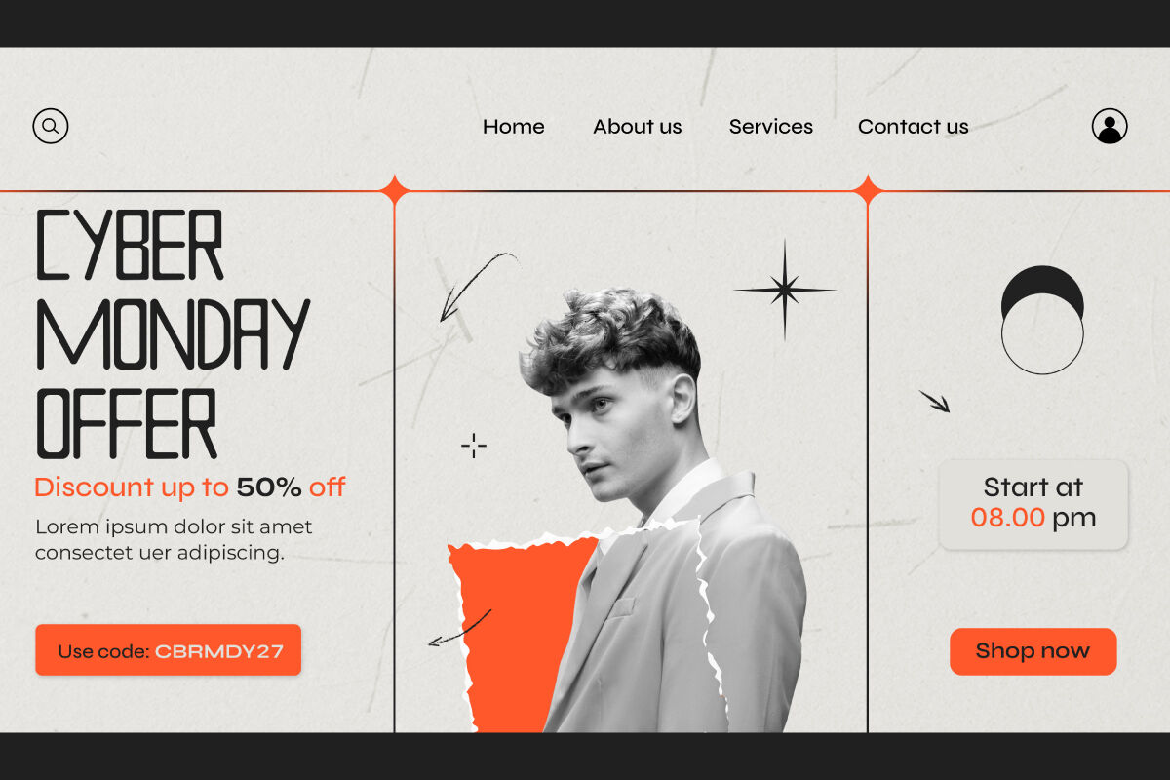Click the large four-pointed black star
The height and width of the screenshot is (780, 1170).
[x=785, y=290]
